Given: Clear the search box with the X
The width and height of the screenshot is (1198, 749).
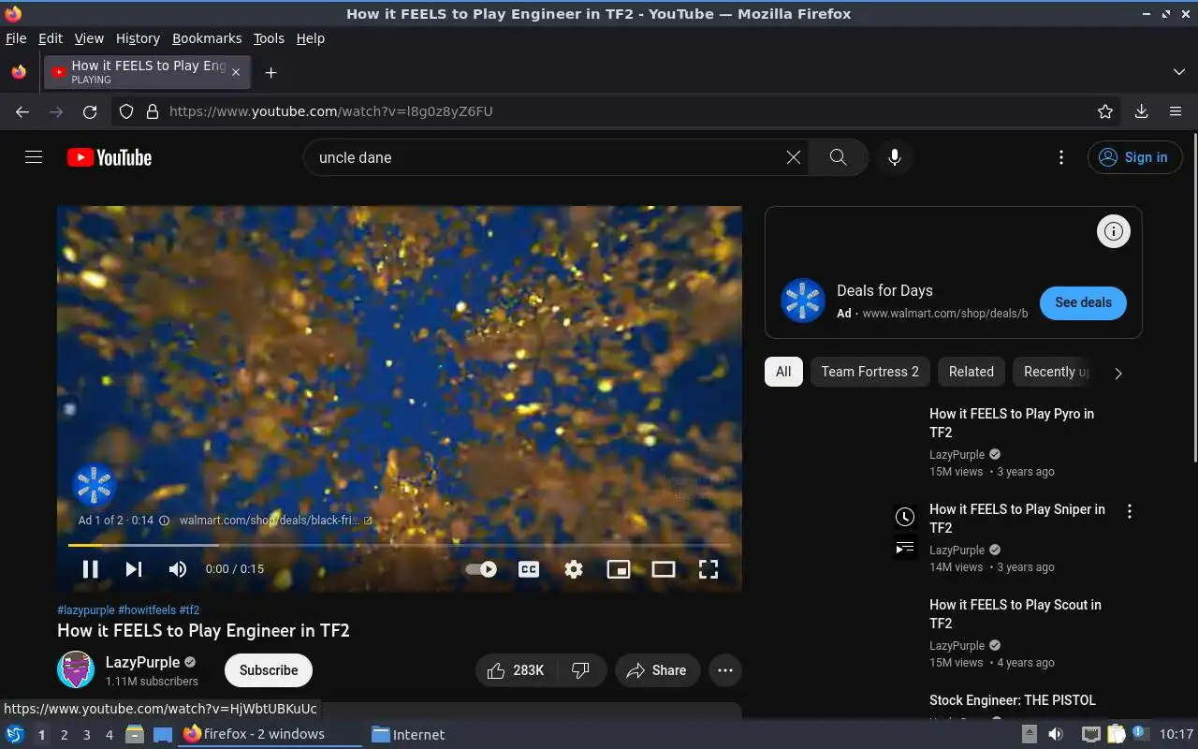Looking at the screenshot, I should tap(794, 157).
